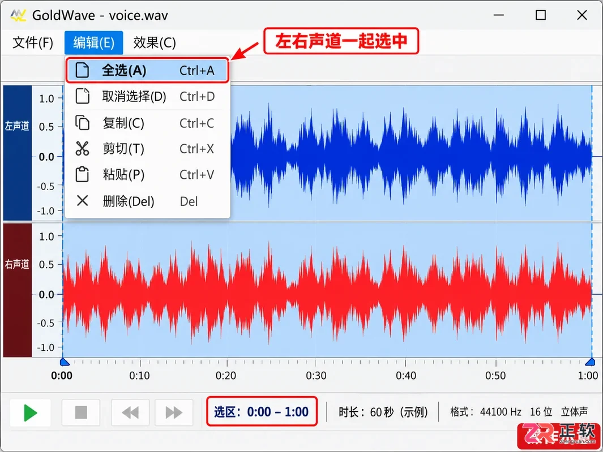Click the 立体声 stereo status text
Viewport: 603px width, 452px height.
point(574,412)
